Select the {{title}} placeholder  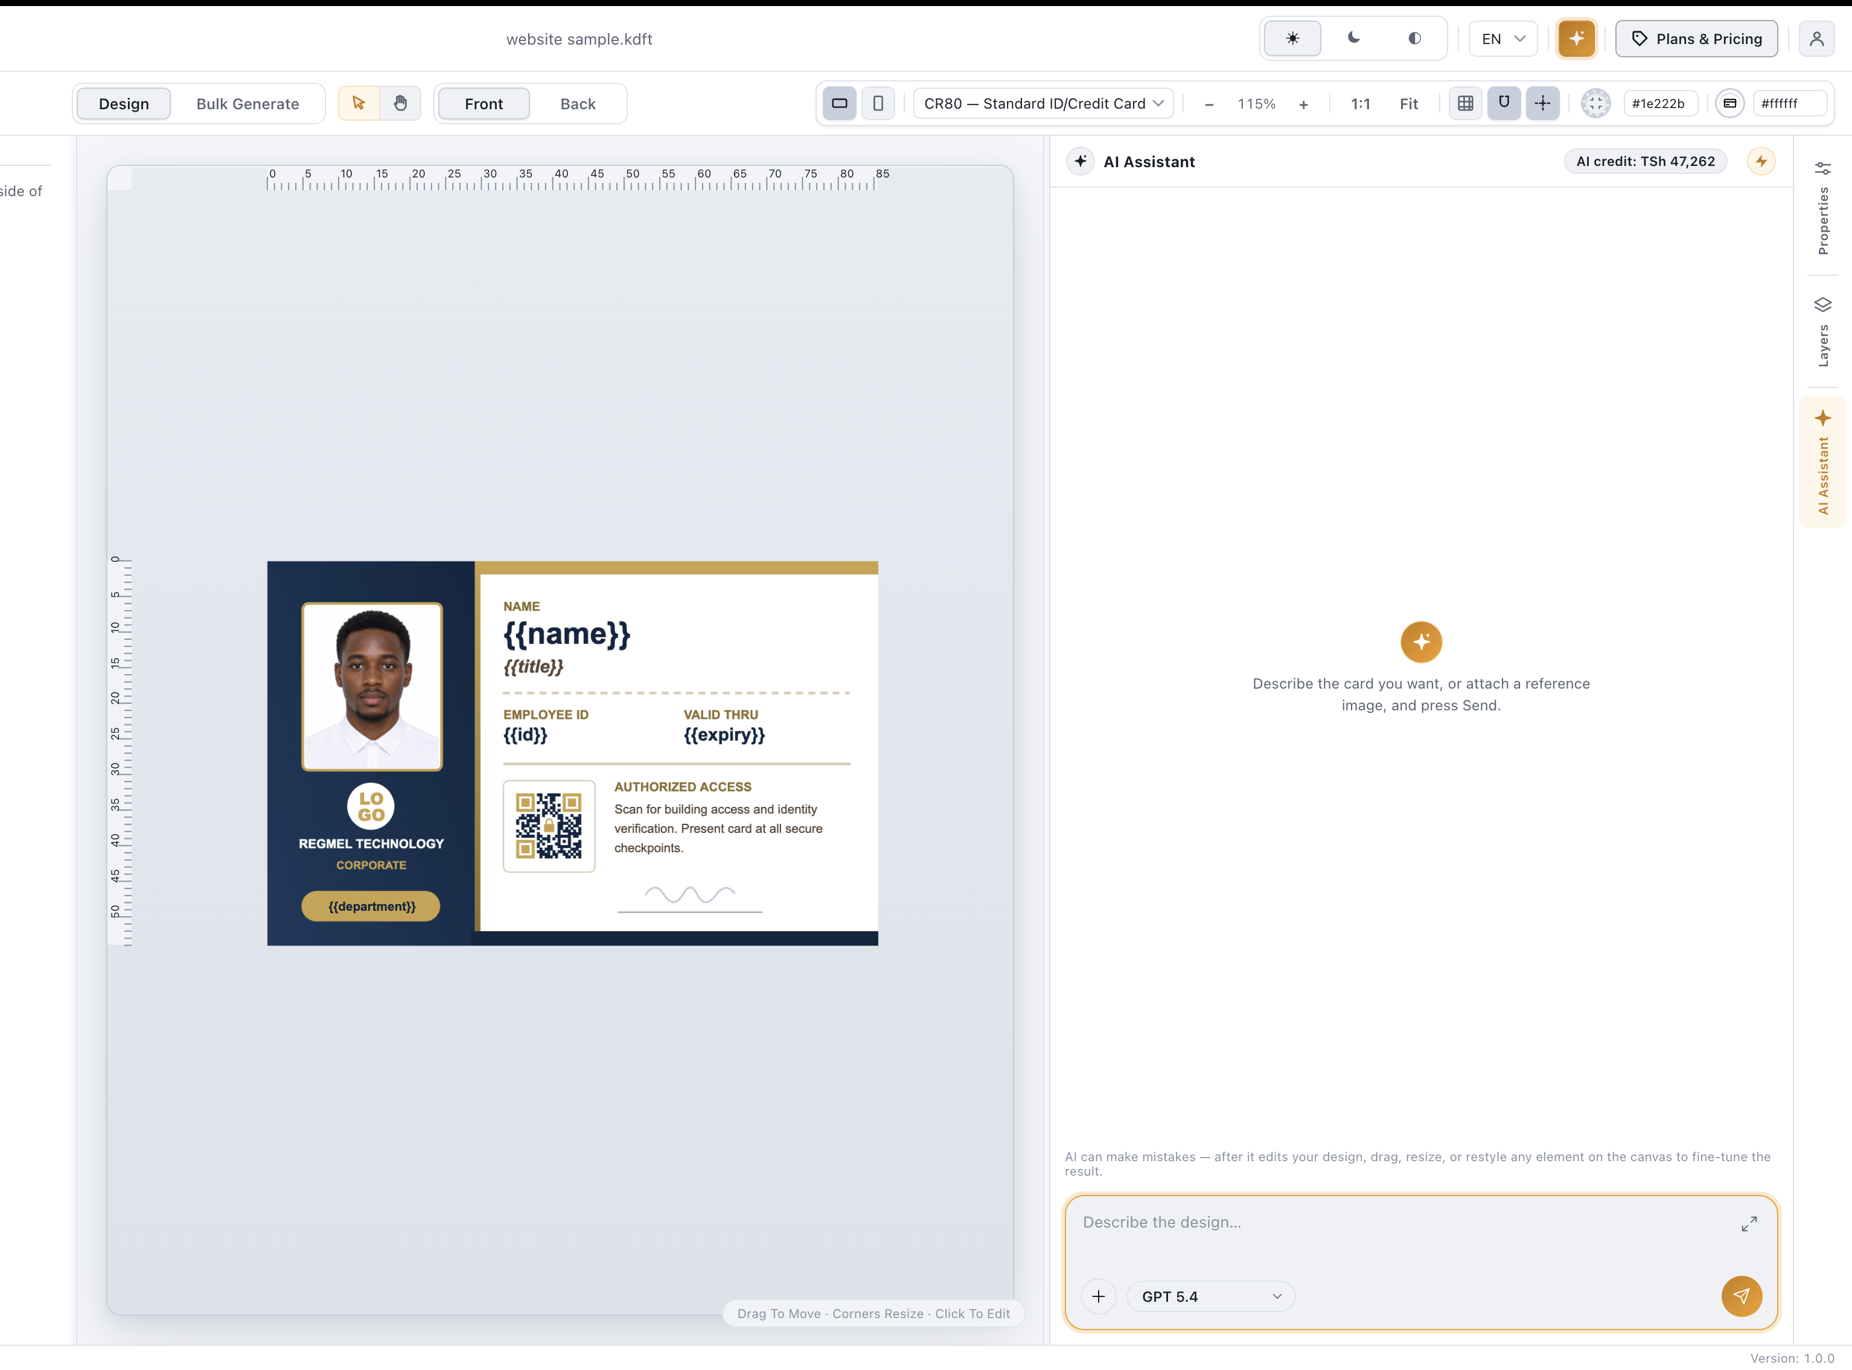pyautogui.click(x=533, y=666)
